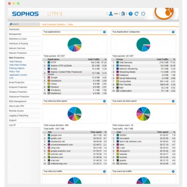Select doubleclick.net site row
The height and width of the screenshot is (187, 187).
point(75,141)
